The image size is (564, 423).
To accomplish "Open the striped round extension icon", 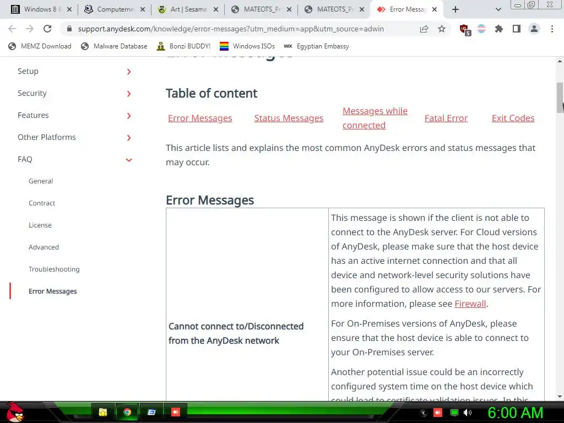I will [x=481, y=29].
